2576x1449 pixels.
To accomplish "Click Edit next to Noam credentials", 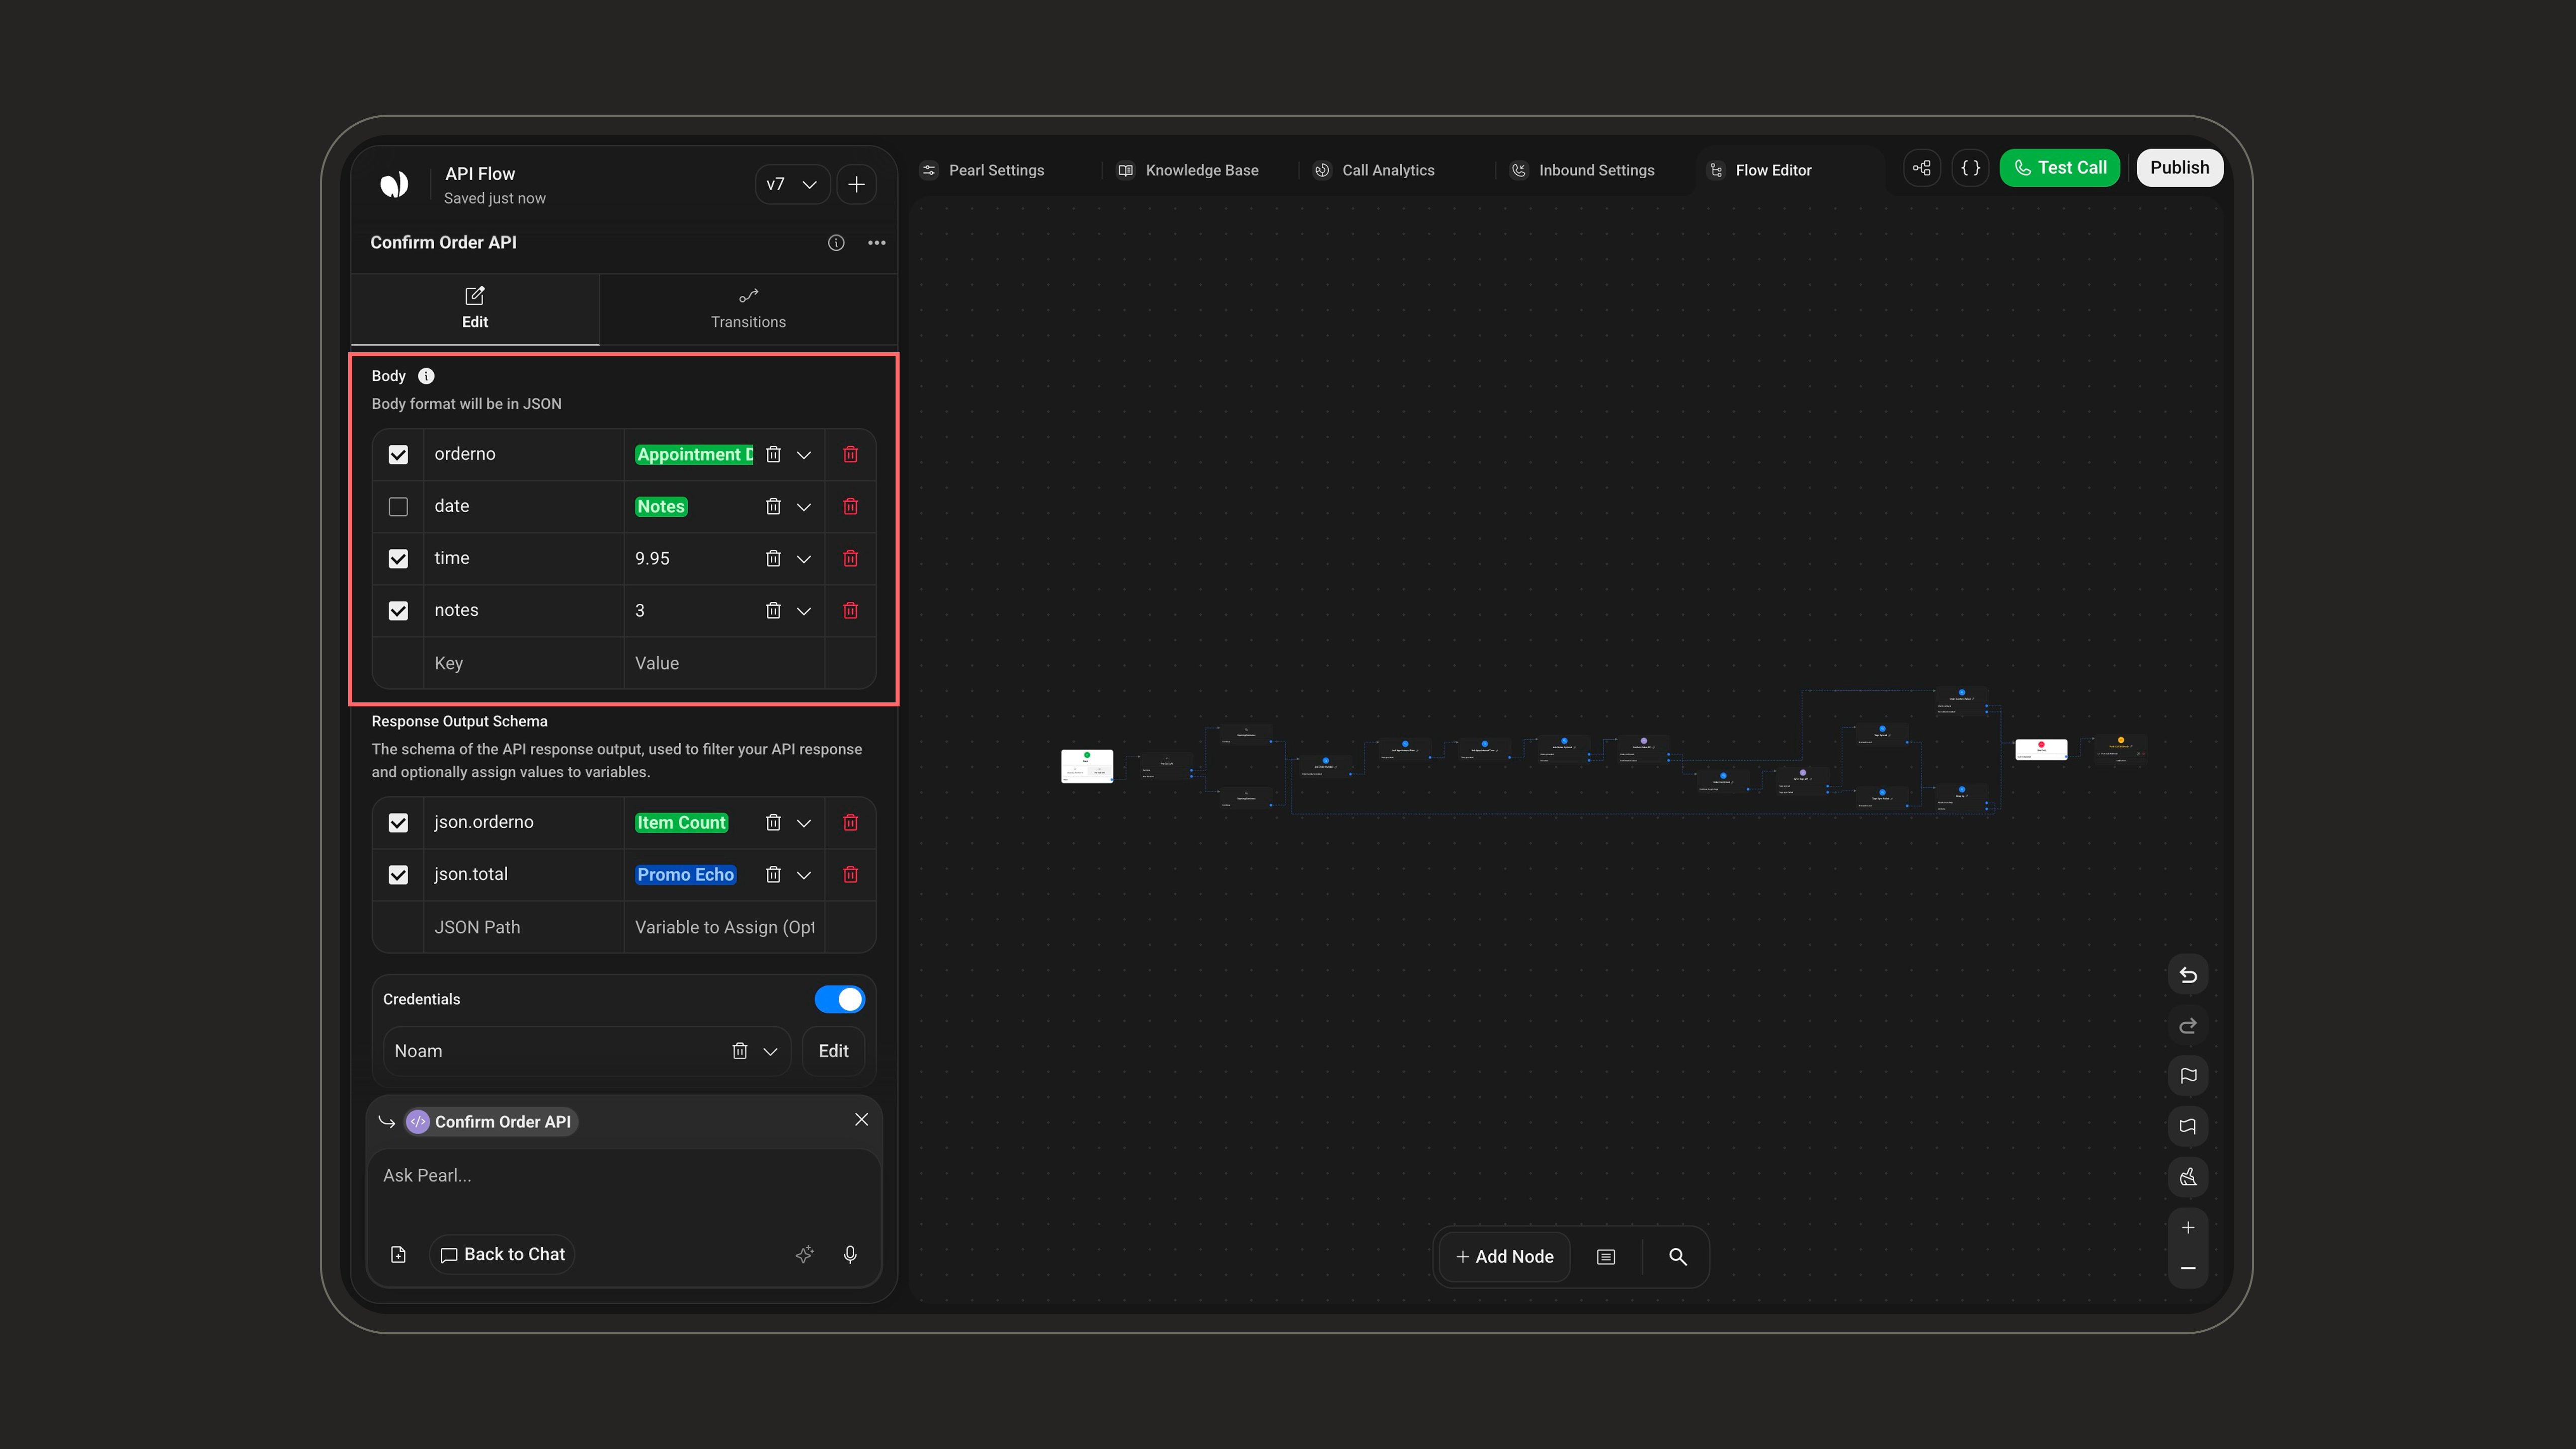I will 833,1051.
